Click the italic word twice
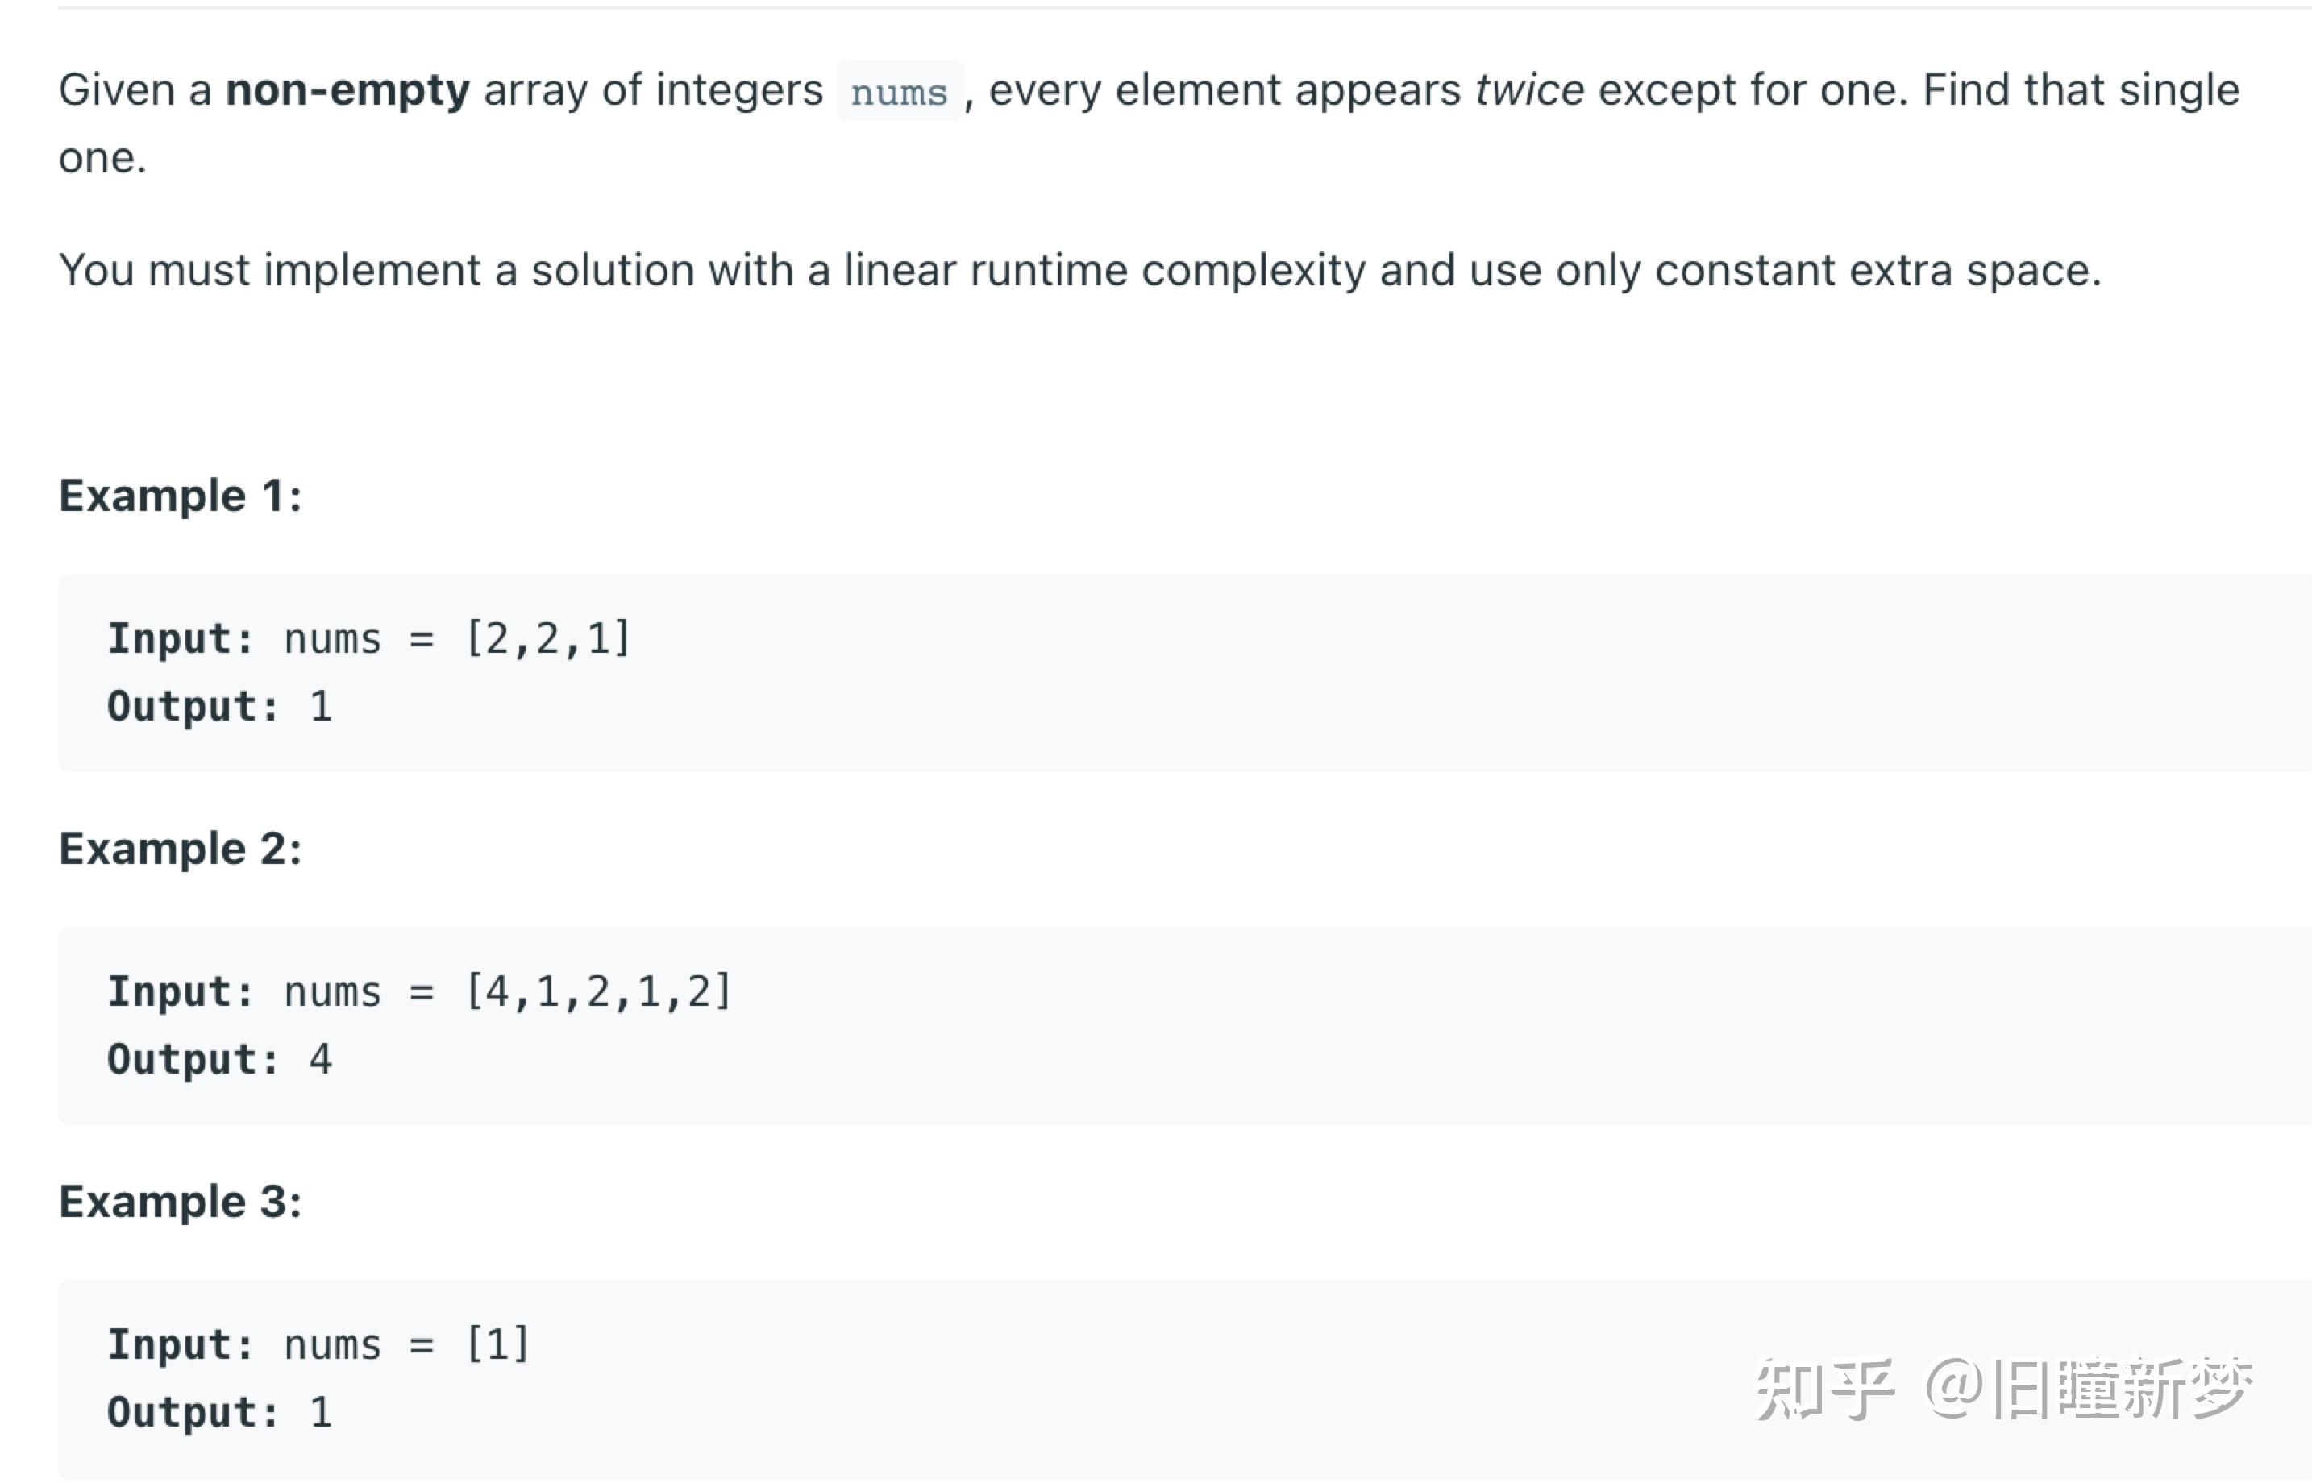 (x=1529, y=89)
